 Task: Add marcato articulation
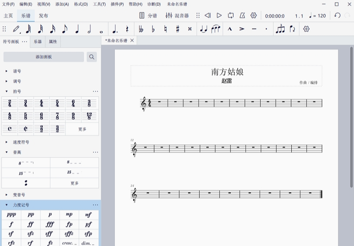(229, 29)
